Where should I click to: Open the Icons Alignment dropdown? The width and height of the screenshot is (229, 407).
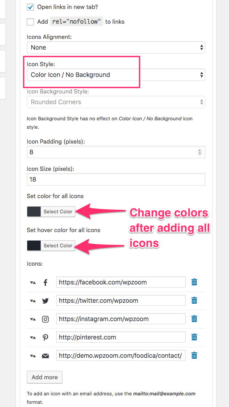[116, 47]
